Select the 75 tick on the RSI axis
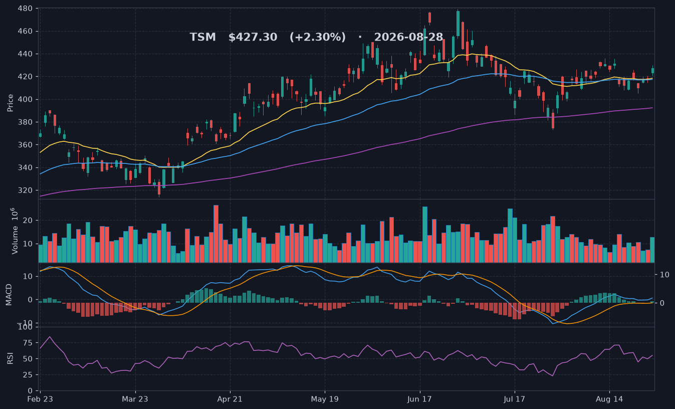This screenshot has height=409, width=675. [28, 343]
